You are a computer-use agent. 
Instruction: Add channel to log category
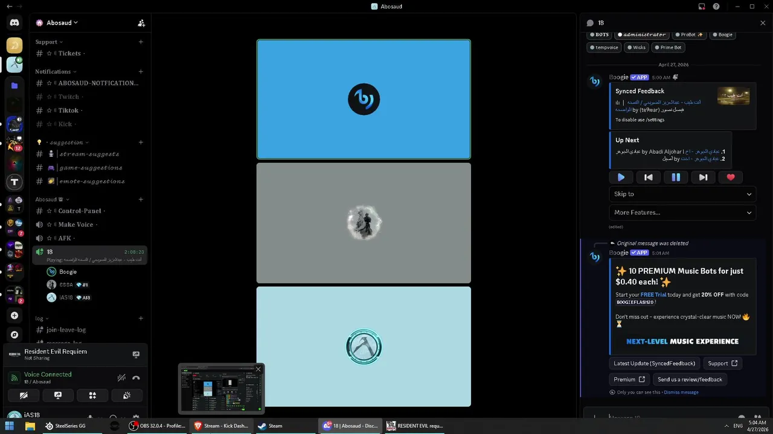pyautogui.click(x=141, y=318)
